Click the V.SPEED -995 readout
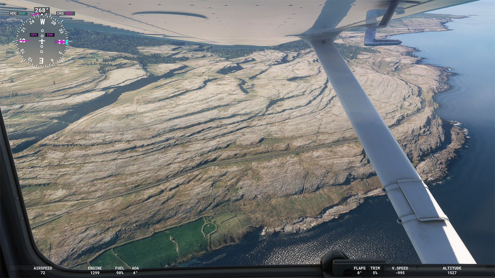The width and height of the screenshot is (495, 278). point(400,271)
